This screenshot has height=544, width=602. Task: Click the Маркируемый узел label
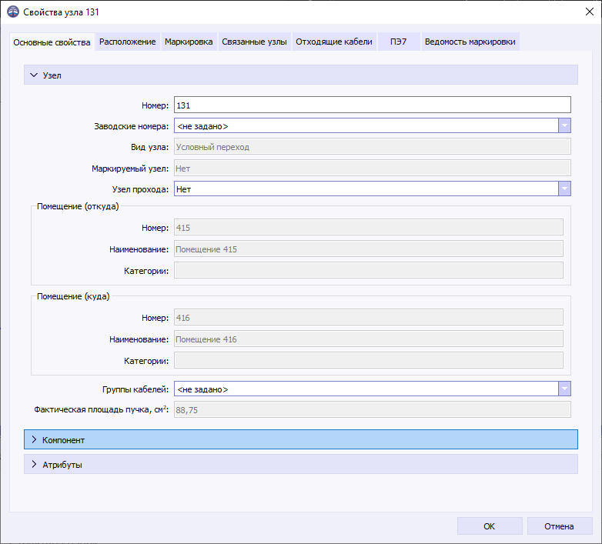[x=130, y=169]
